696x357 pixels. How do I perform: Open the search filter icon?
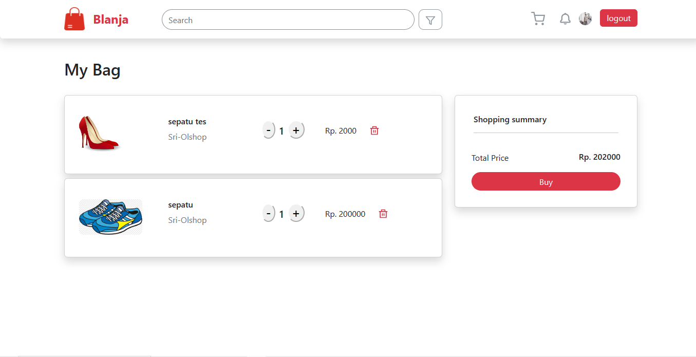pos(430,20)
